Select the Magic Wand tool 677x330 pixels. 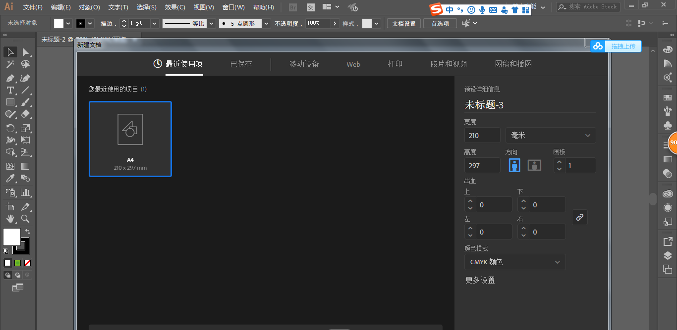tap(10, 64)
